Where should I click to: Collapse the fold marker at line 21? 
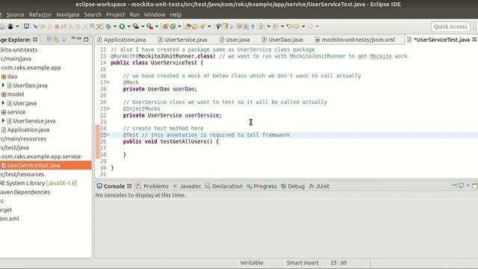point(108,108)
